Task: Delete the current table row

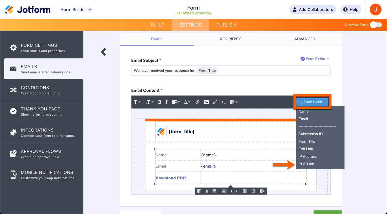Action: click(x=234, y=191)
